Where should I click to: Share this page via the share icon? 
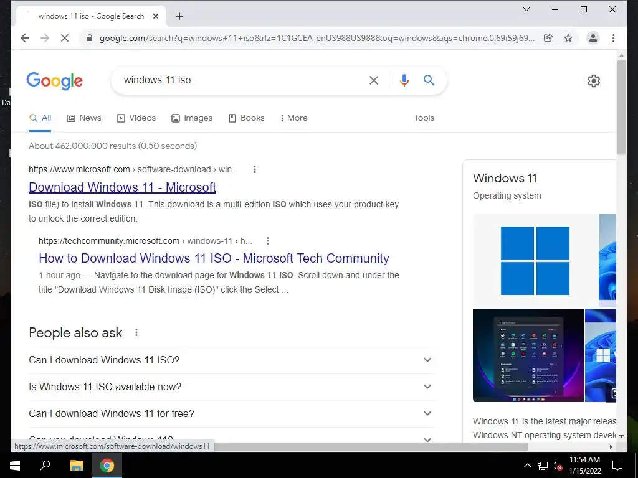click(x=548, y=38)
